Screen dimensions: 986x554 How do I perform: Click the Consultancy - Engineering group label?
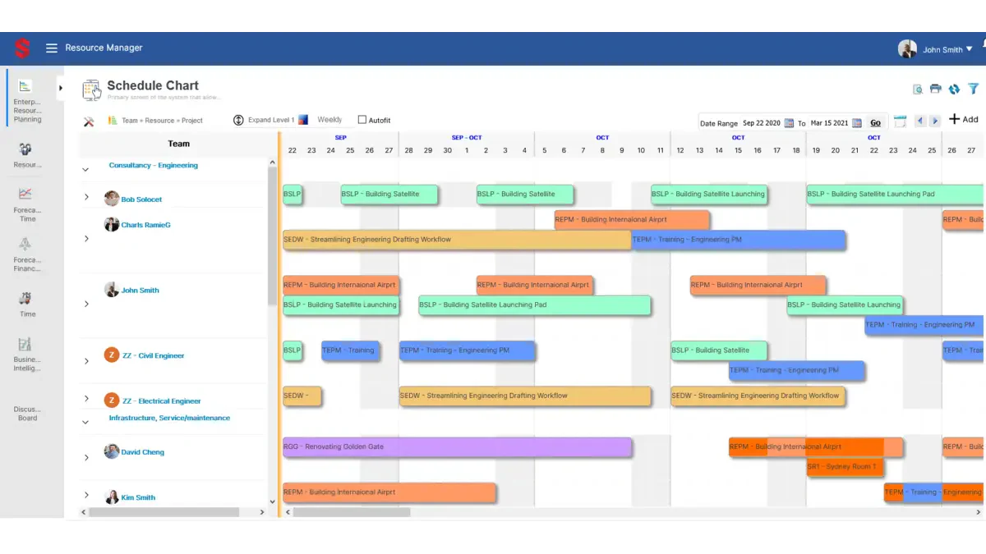(154, 165)
